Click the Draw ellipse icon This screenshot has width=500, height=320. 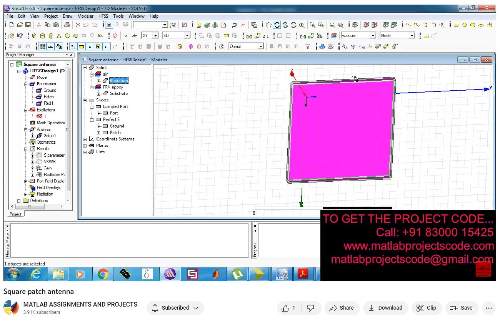pyautogui.click(x=481, y=25)
